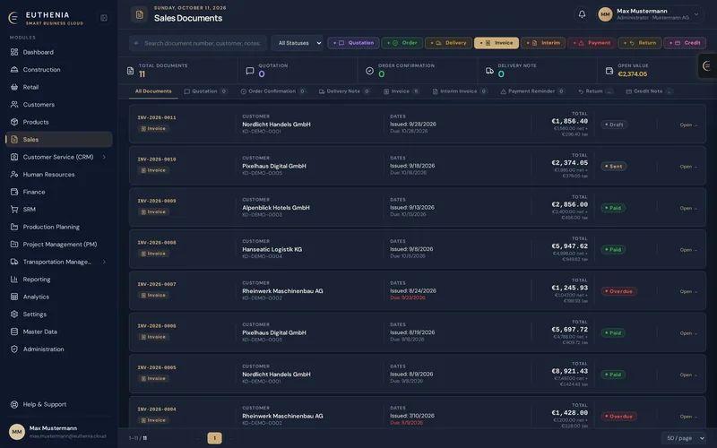Click the Sales Documents header icon
Viewport: 717px width, 448px height.
point(140,14)
